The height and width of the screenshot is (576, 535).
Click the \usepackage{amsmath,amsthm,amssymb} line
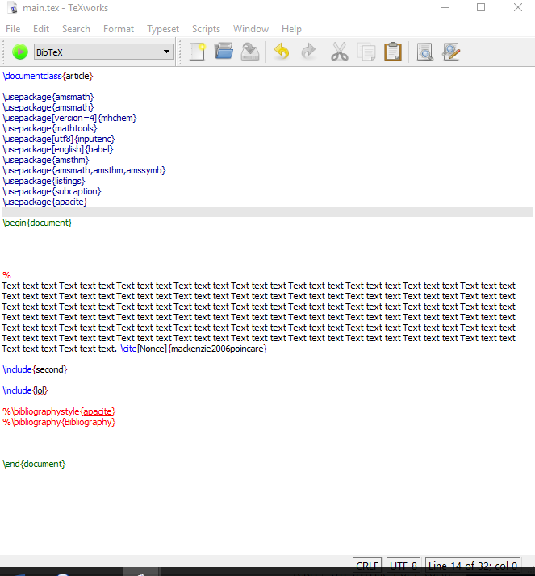(x=84, y=170)
